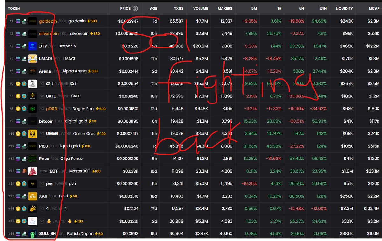The image size is (382, 241).
Task: Click the BNB chain icon in SAFE row
Action: tap(18, 96)
